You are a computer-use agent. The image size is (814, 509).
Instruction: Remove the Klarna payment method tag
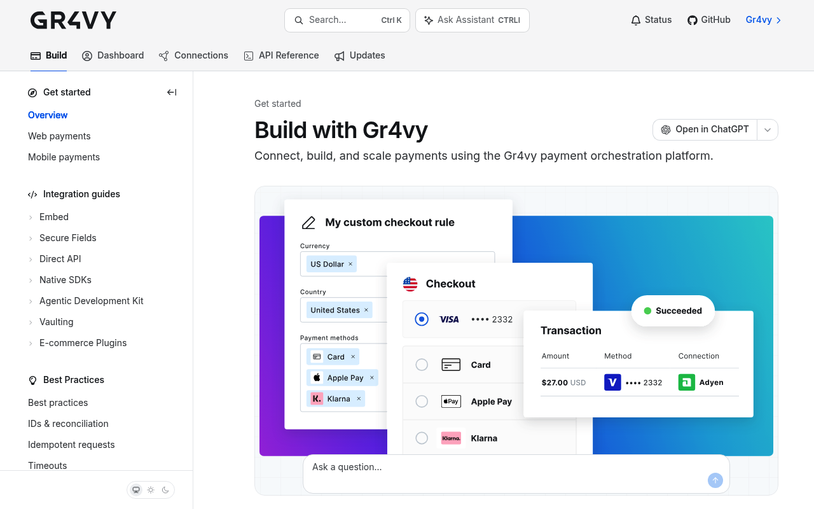coord(359,399)
